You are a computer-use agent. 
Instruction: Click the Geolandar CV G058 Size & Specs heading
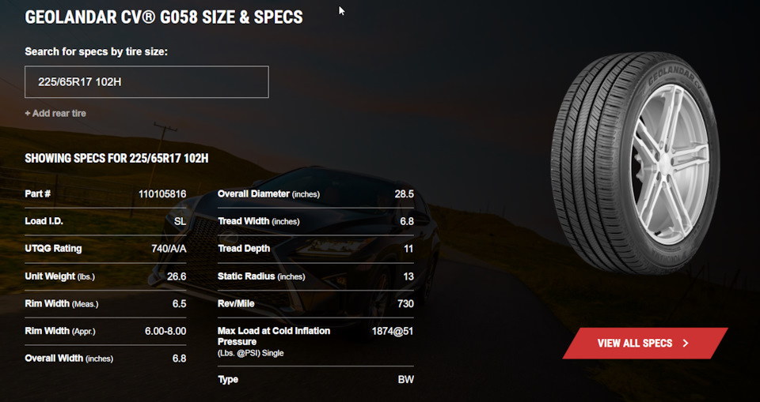tap(164, 17)
